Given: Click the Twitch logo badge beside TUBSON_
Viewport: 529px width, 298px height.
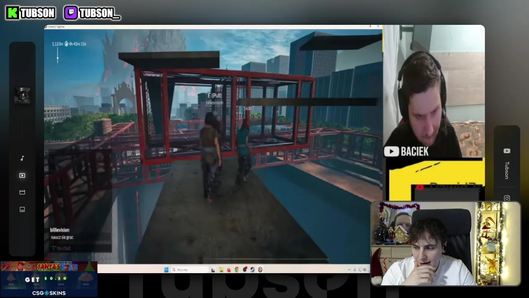Looking at the screenshot, I should click(x=71, y=13).
